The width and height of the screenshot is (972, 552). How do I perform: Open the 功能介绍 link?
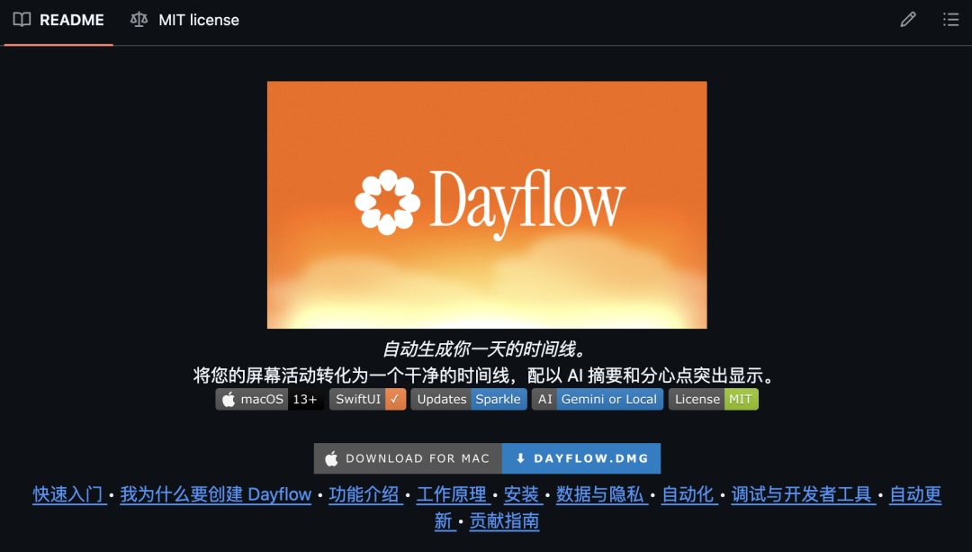point(365,494)
